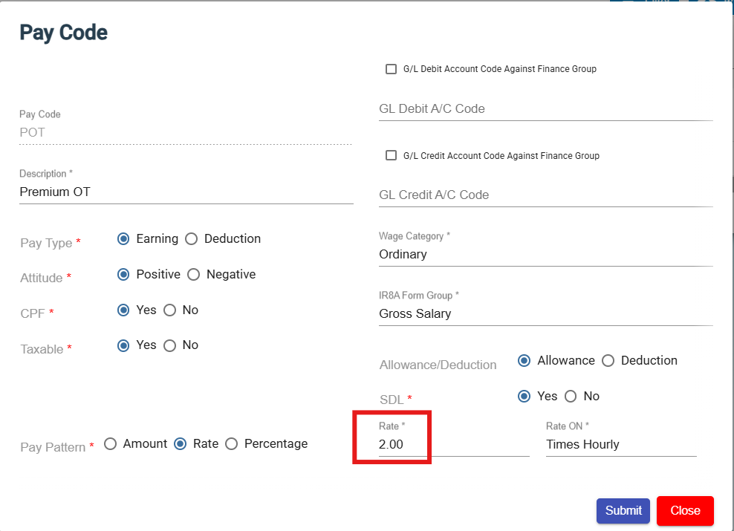This screenshot has width=734, height=531.
Task: Set Taxable option to No
Action: (169, 345)
